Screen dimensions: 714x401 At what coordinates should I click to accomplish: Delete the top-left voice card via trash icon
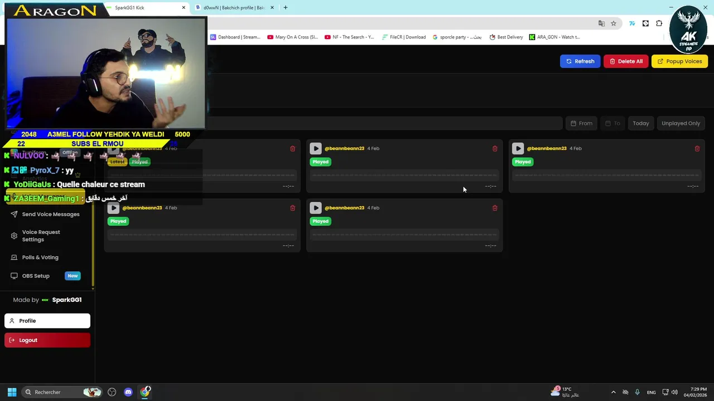292,149
